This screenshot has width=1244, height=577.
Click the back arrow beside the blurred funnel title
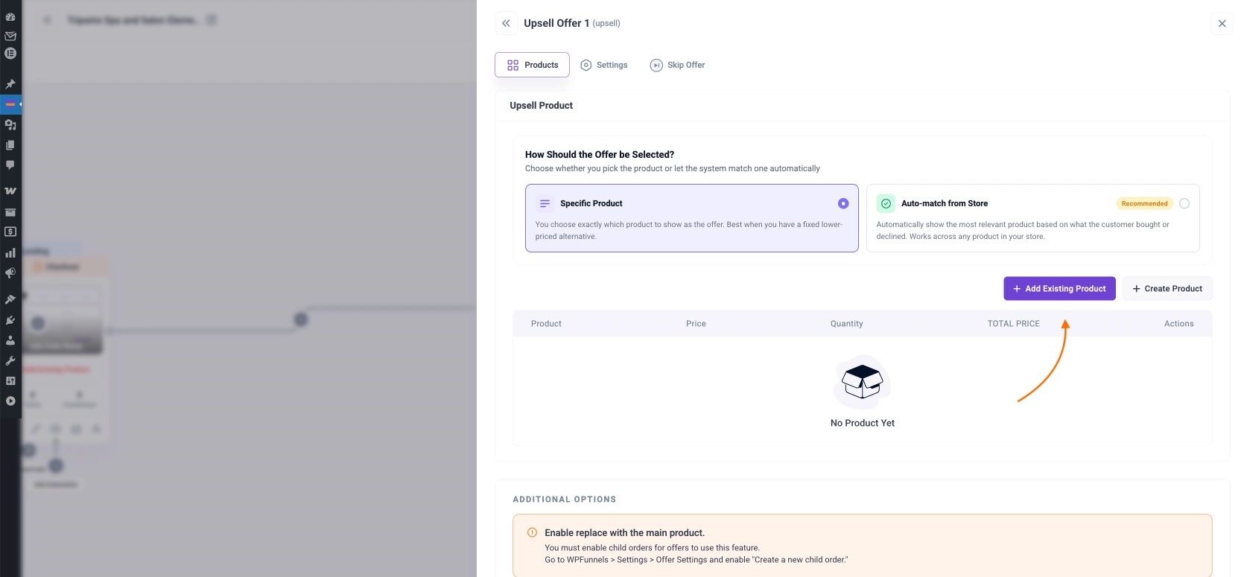click(47, 20)
